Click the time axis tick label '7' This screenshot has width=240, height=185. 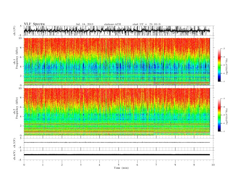156,165
